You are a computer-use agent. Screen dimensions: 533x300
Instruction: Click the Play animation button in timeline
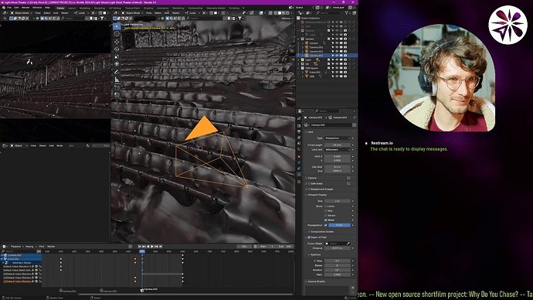pyautogui.click(x=152, y=246)
